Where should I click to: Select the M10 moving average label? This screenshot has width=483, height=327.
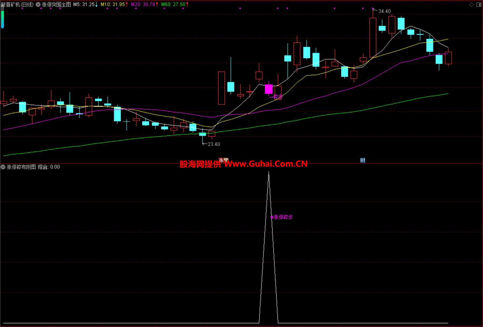pos(113,5)
